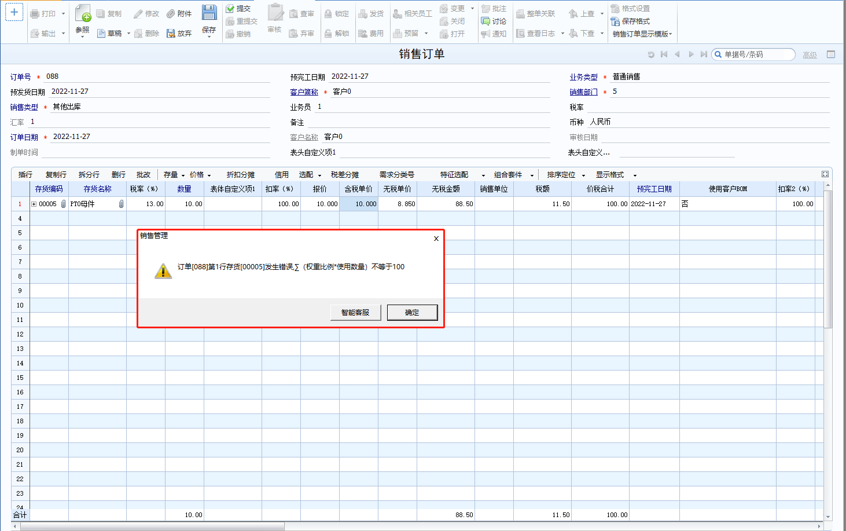Select 插行 in grid toolbar
The image size is (846, 531).
(x=25, y=175)
